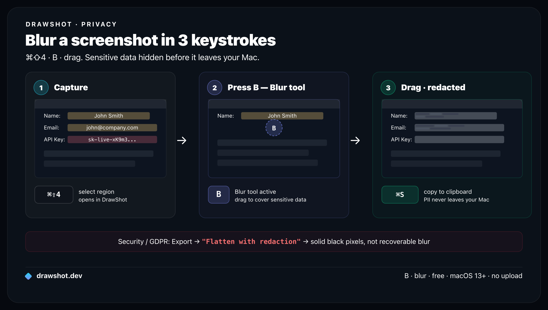
Task: Click the "Blur tool active" caption
Action: [x=255, y=192]
